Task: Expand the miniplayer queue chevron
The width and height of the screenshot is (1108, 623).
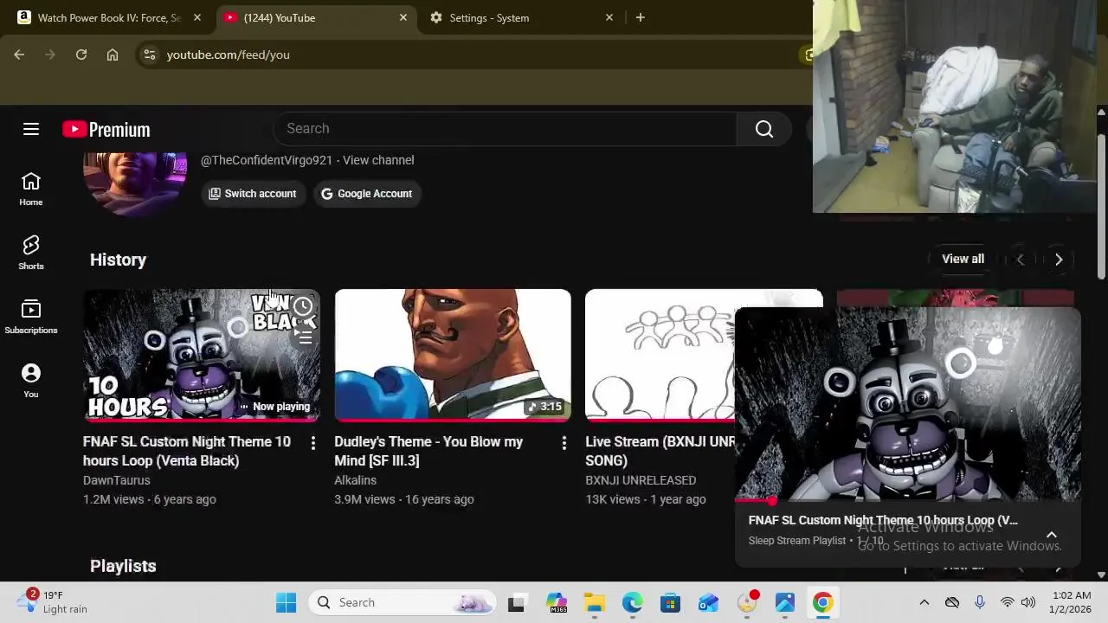Action: coord(1052,535)
